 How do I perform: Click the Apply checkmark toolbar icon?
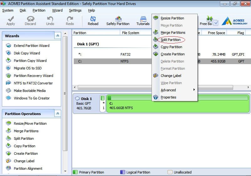click(x=11, y=19)
